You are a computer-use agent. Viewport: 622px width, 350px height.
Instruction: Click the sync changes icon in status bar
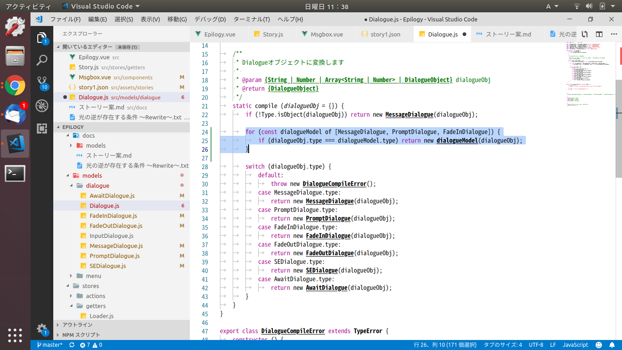point(71,345)
